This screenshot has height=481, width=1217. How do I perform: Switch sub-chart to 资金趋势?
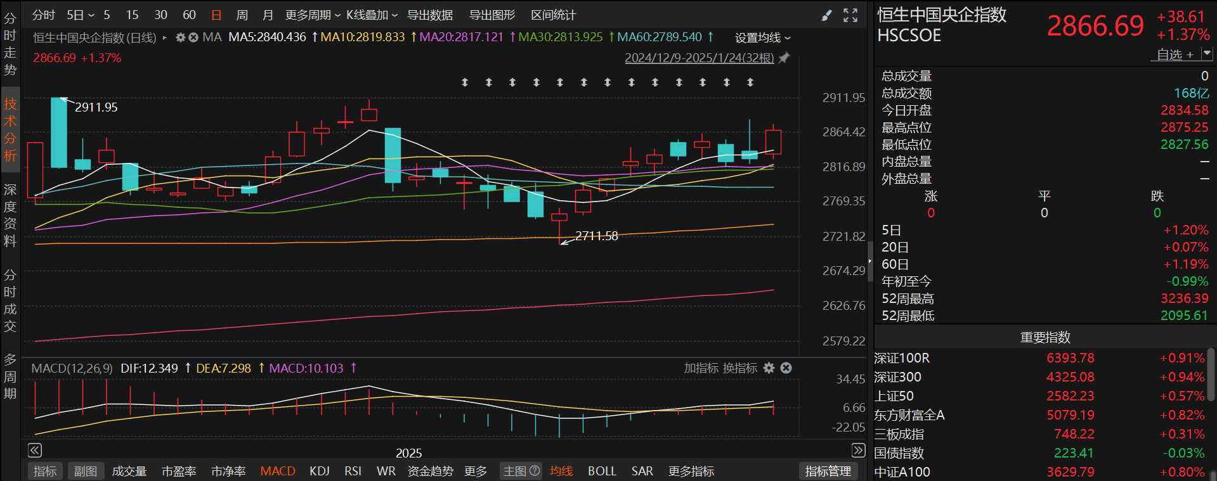[430, 471]
